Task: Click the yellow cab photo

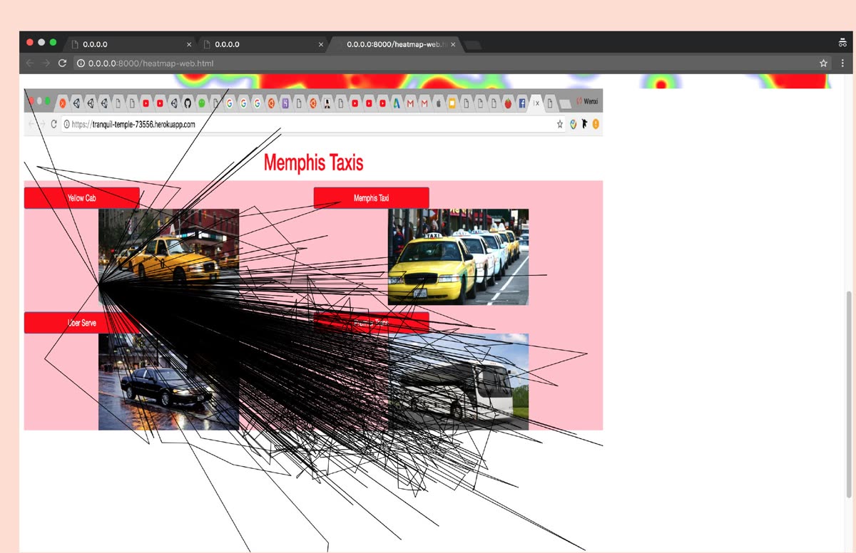Action: (168, 257)
